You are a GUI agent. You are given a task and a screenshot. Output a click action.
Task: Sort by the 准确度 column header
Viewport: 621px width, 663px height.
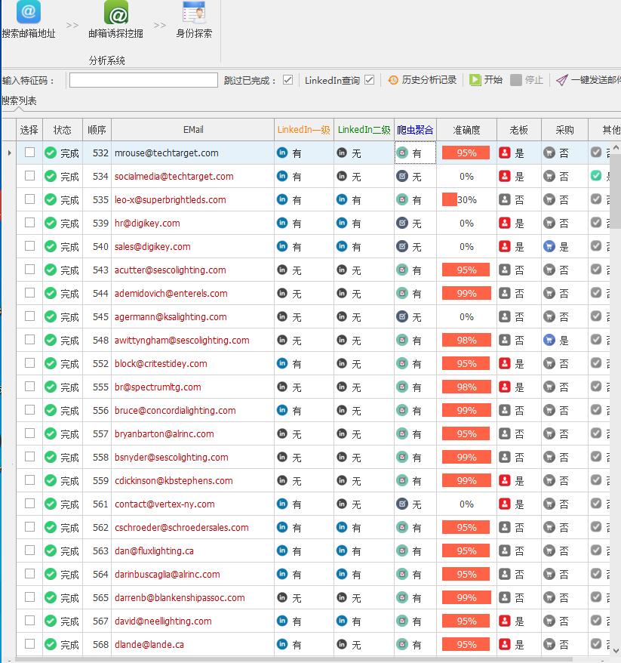466,130
